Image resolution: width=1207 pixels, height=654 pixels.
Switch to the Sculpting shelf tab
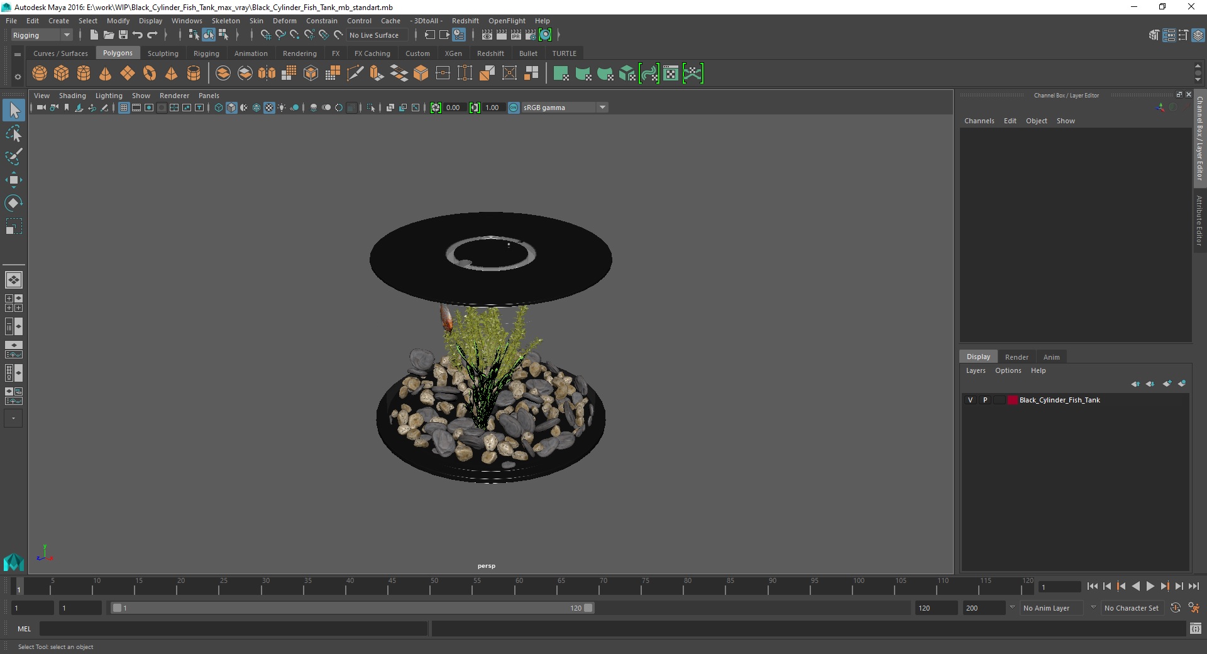click(163, 53)
